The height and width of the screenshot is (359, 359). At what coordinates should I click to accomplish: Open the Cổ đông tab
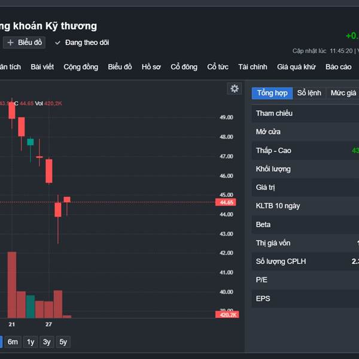click(184, 67)
